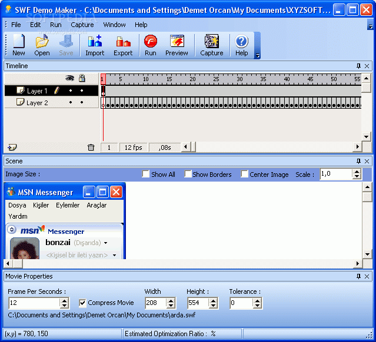The width and height of the screenshot is (376, 342).
Task: Click the captured MSN Messenger image
Action: coord(65,221)
